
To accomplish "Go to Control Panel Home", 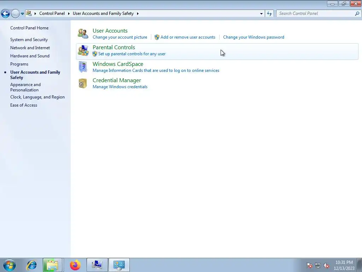I will 29,28.
